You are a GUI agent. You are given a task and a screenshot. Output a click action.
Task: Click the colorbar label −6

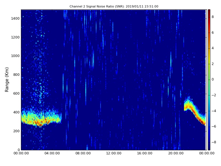[214, 126]
